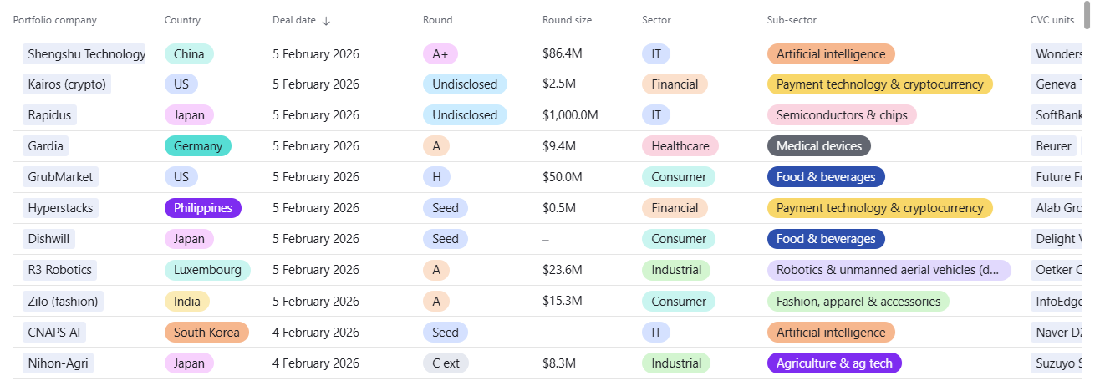Select the Rapidus portfolio company
Image resolution: width=1105 pixels, height=381 pixels.
click(x=50, y=115)
